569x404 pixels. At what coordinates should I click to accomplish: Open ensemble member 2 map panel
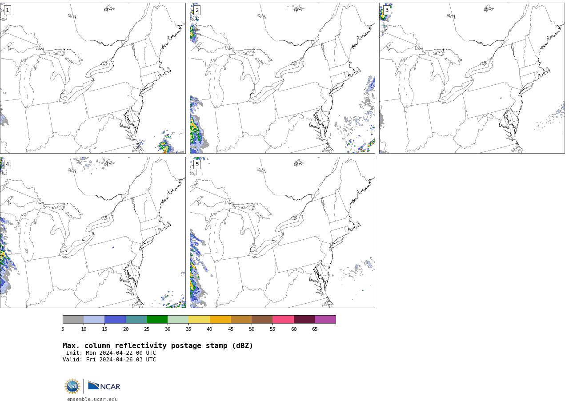[x=282, y=78]
